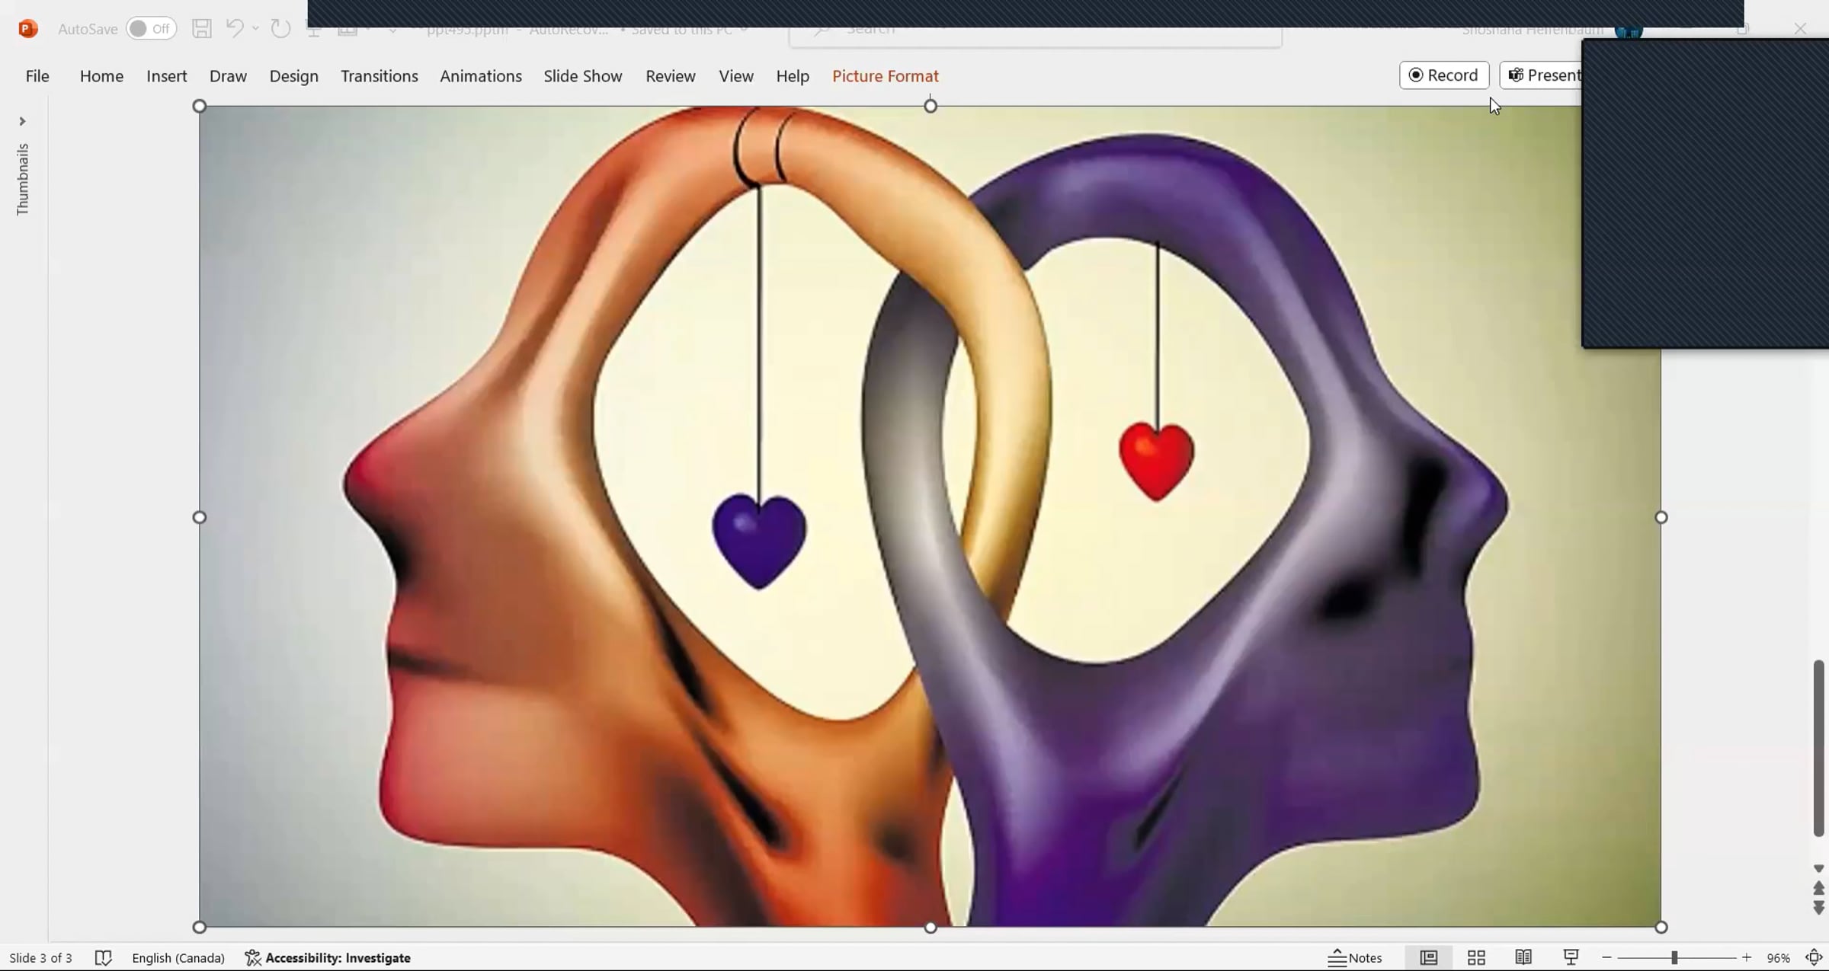This screenshot has height=971, width=1829.
Task: Click the Save icon in title bar
Action: [201, 29]
